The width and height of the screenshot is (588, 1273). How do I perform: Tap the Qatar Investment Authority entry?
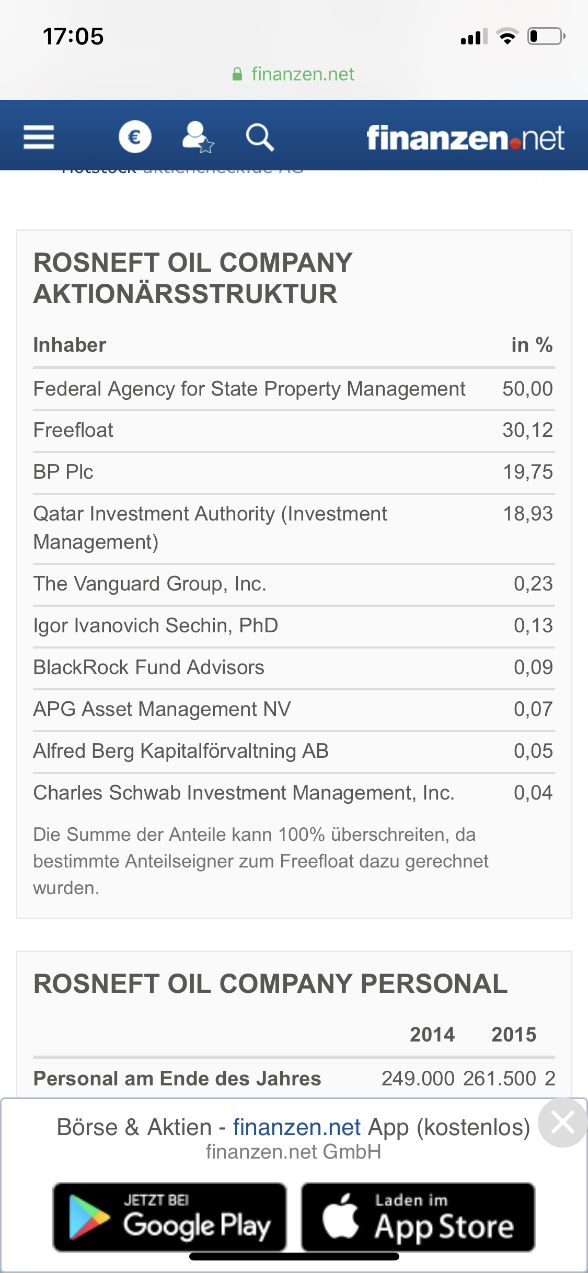point(210,527)
